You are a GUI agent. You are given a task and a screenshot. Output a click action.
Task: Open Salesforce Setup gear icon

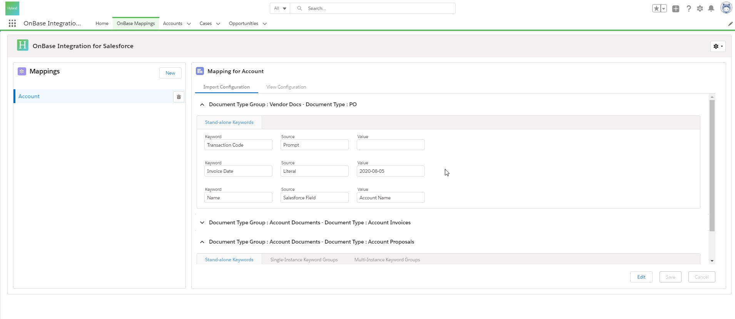pos(700,8)
